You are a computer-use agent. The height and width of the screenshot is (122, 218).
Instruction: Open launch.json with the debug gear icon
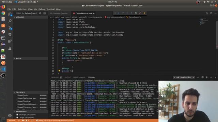point(40,13)
